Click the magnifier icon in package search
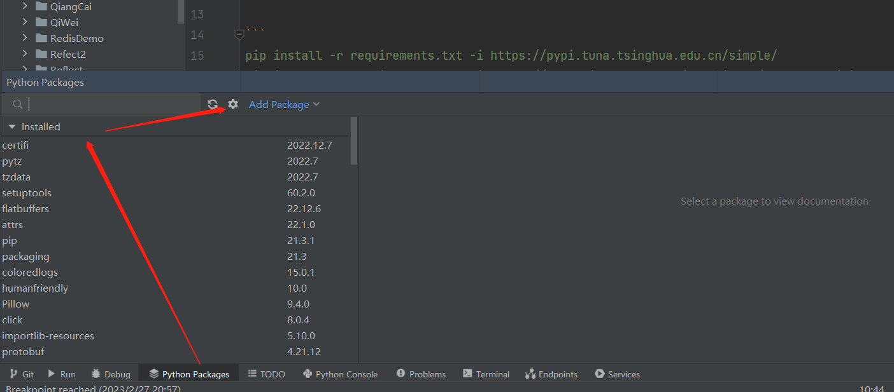Viewport: 894px width, 392px height. coord(18,104)
